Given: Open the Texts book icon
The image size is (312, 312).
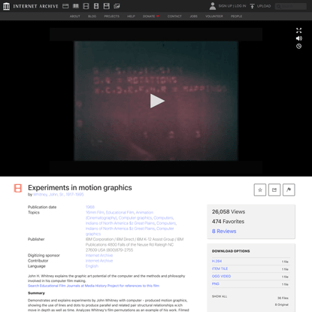Looking at the screenshot, I should (76, 6).
